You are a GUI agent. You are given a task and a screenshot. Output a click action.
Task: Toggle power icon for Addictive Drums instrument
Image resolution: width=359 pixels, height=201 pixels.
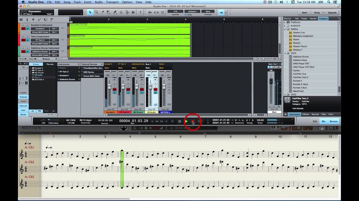pyautogui.click(x=79, y=79)
